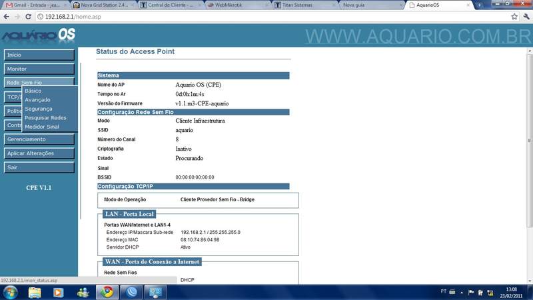The height and width of the screenshot is (300, 533).
Task: Click Aplicar Alterações button
Action: tap(39, 153)
